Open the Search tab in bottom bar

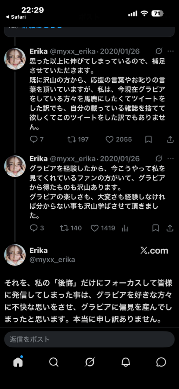point(54,362)
